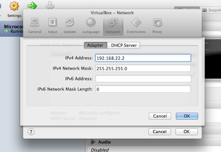Viewport: 221px width, 152px height.
Task: Open the General preferences pane
Action: [x=35, y=26]
